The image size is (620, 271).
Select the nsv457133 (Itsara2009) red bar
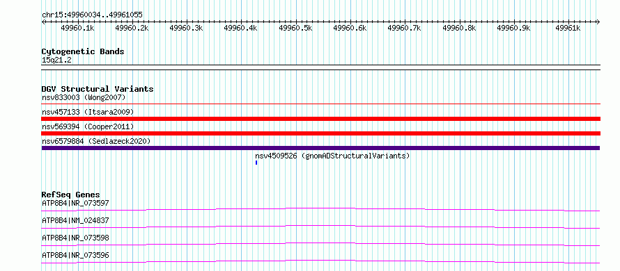320,119
